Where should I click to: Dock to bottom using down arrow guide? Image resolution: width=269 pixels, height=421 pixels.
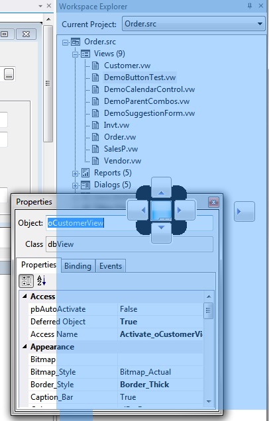161,233
